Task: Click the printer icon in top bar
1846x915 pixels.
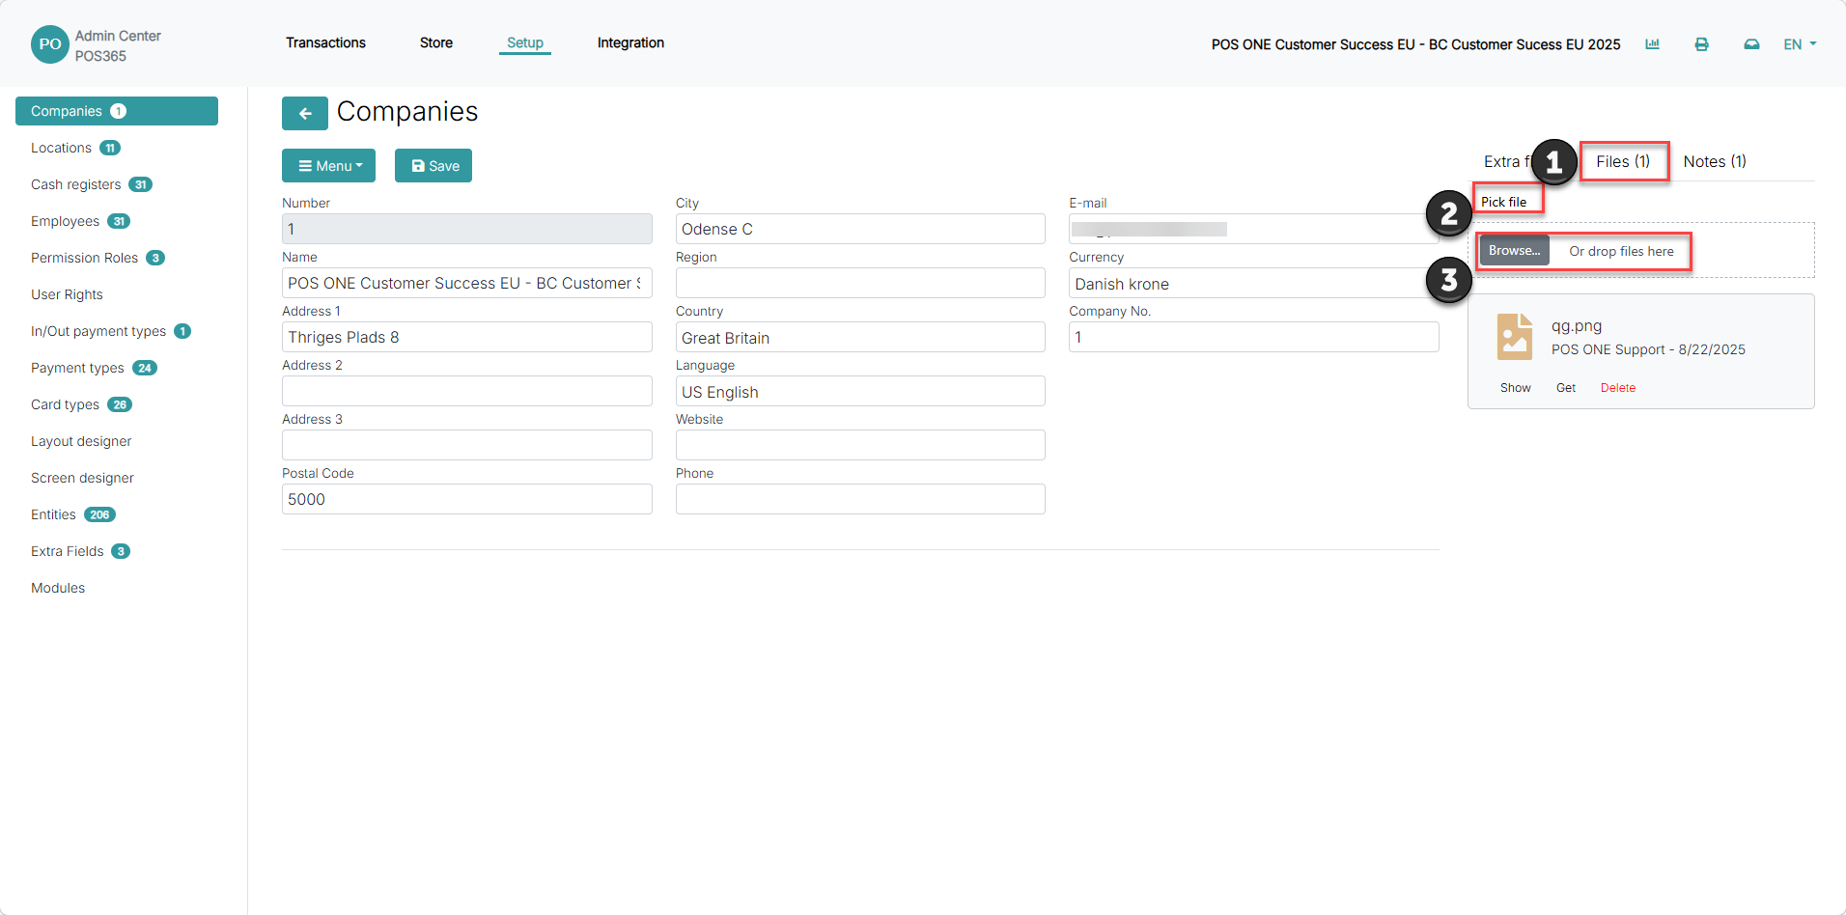Action: (1701, 44)
